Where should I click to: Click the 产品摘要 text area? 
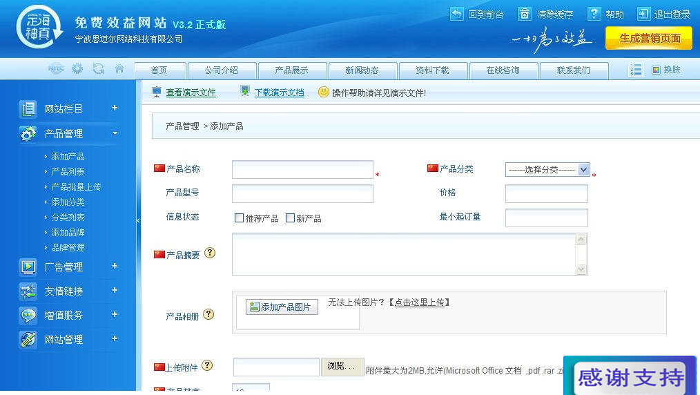coord(409,254)
